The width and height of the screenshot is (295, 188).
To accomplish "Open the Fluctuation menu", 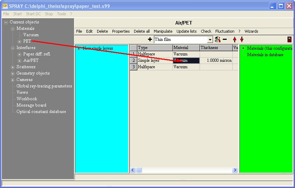I will point(225,31).
